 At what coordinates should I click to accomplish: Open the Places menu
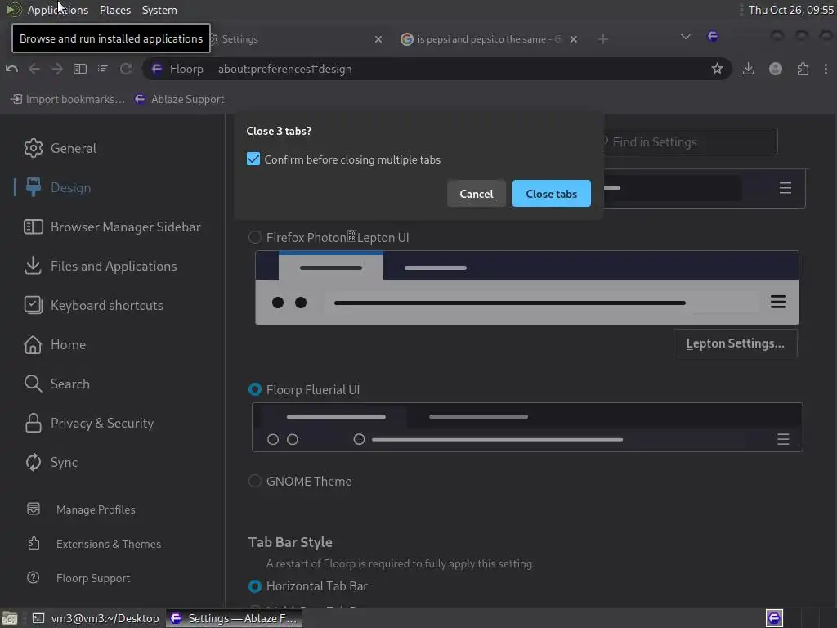click(115, 10)
